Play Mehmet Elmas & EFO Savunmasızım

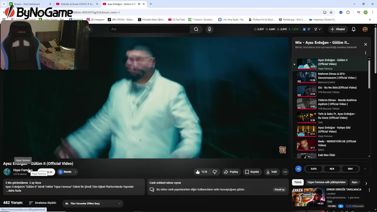[x=332, y=78]
